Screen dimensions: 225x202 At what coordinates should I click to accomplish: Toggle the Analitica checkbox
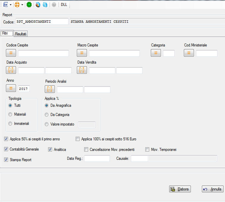(50, 150)
